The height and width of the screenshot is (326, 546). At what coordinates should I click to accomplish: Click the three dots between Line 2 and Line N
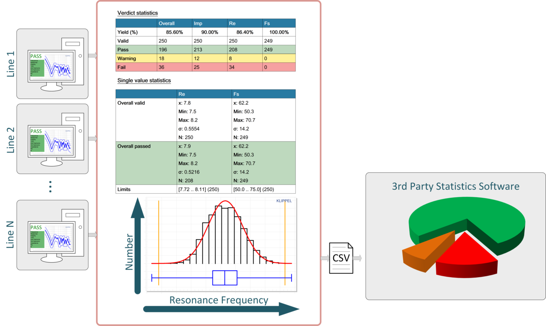pos(50,186)
